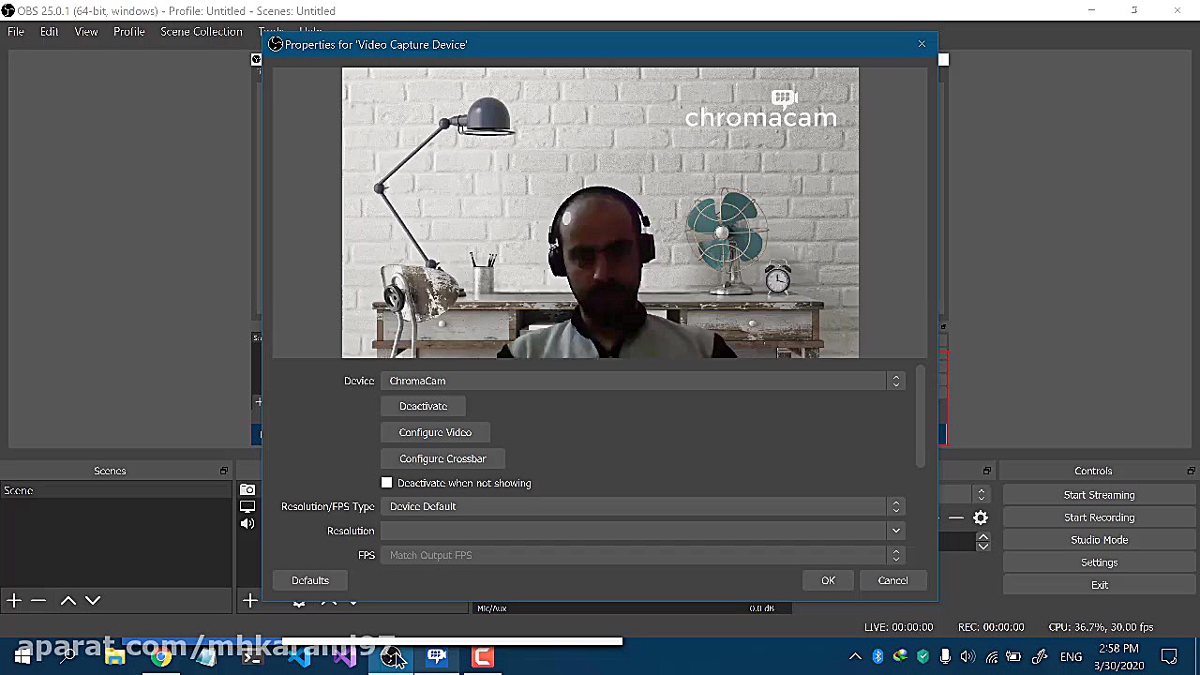Click the REC: 00:00:00 status text
Viewport: 1200px width, 675px height.
click(991, 627)
